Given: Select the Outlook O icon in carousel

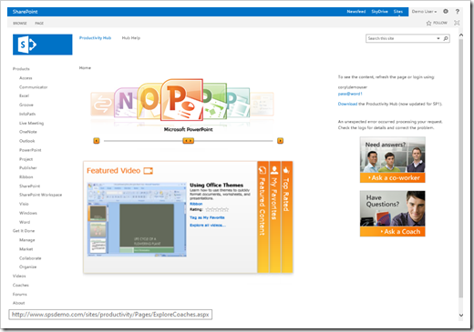Looking at the screenshot, I should pos(149,101).
